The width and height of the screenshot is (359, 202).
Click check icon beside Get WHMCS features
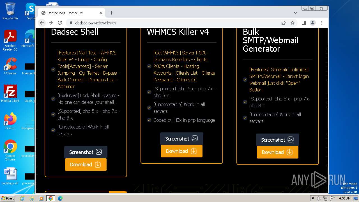coord(149,66)
